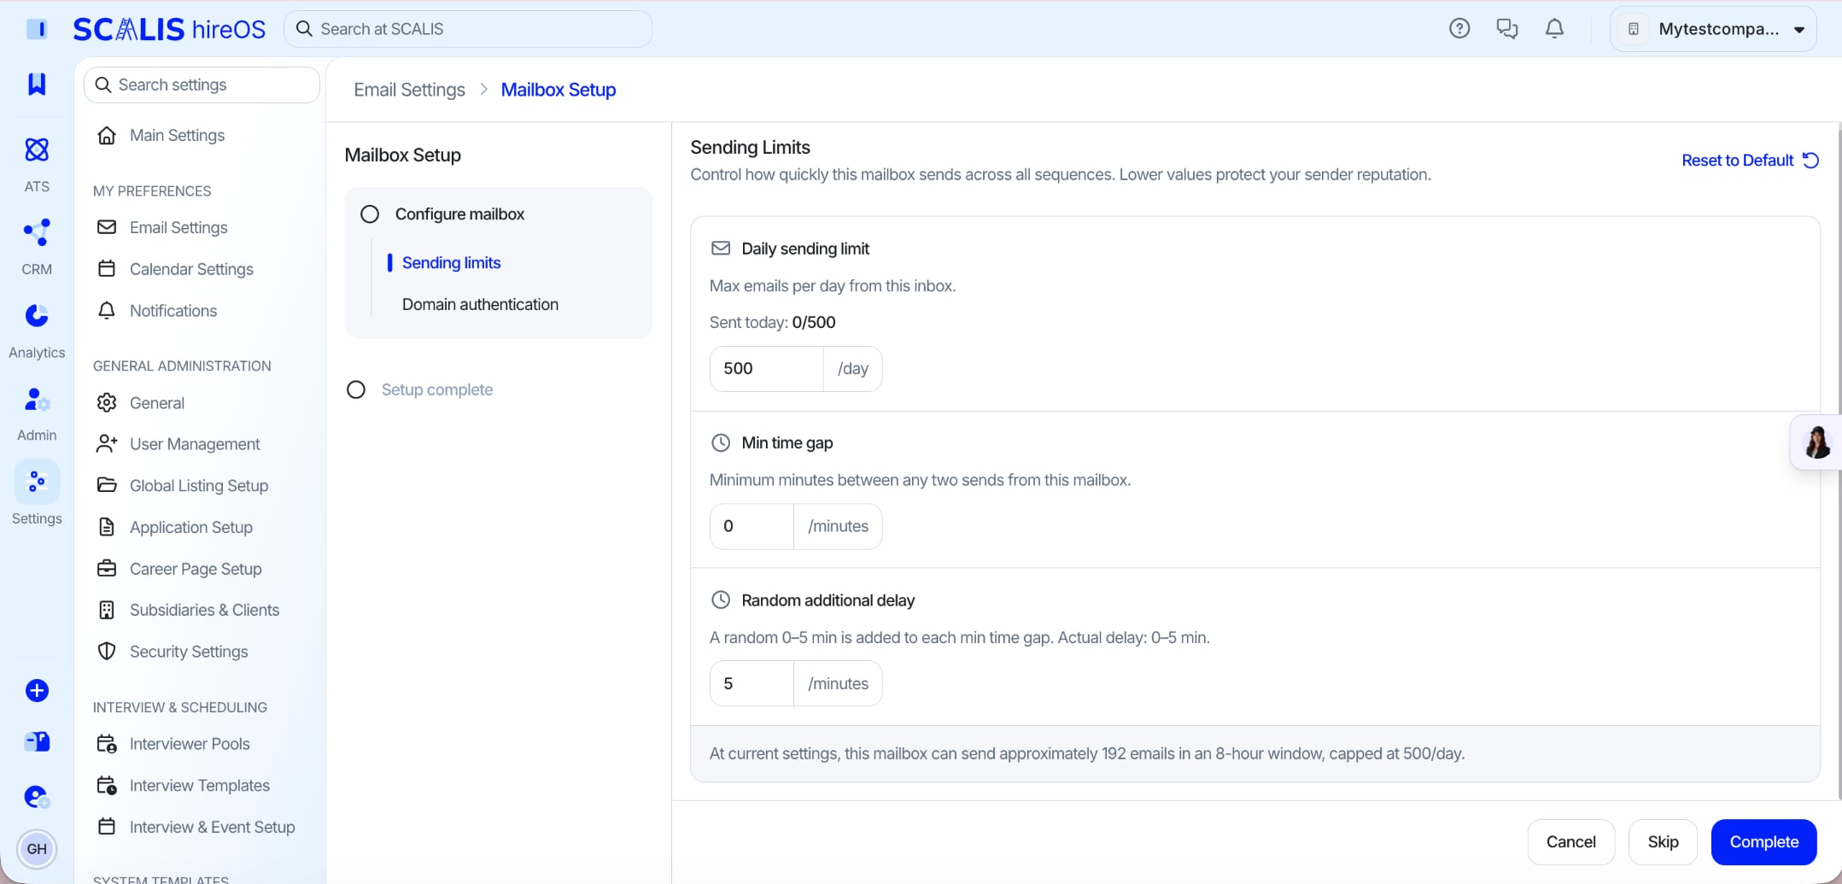Open the floating assistant avatar
Image resolution: width=1842 pixels, height=884 pixels.
[1816, 442]
